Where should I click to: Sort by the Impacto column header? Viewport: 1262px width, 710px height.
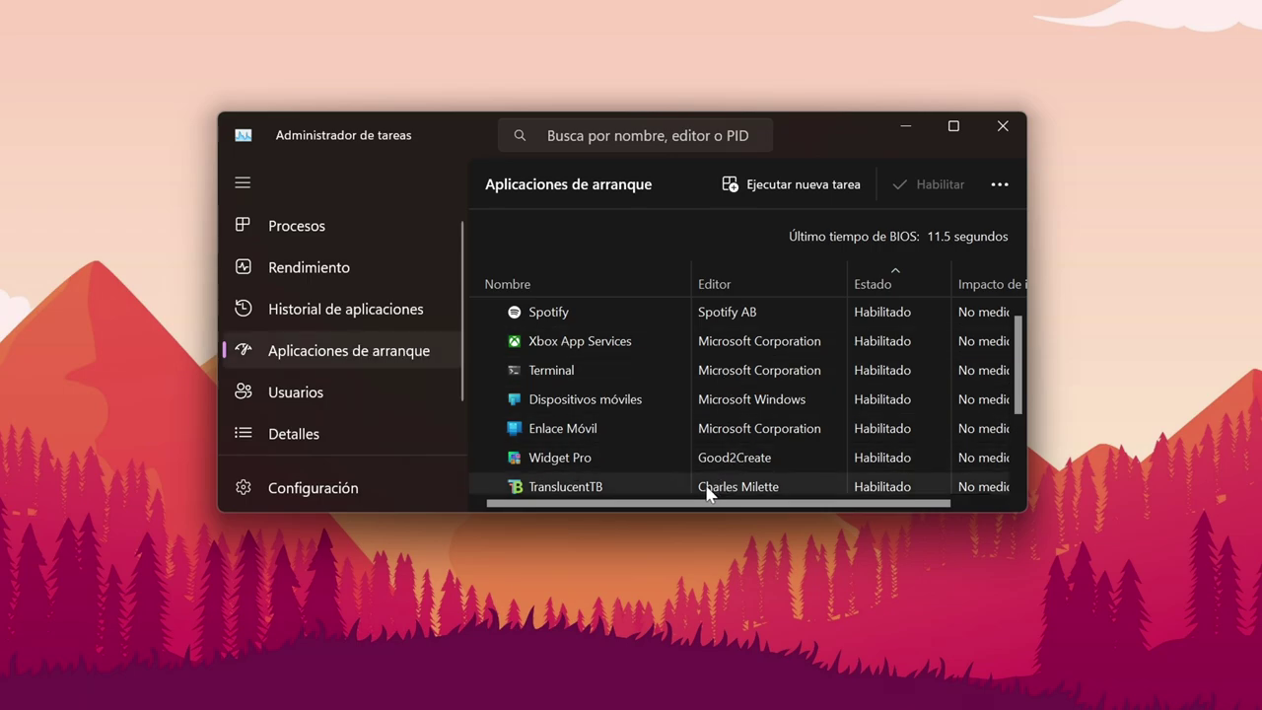coord(989,284)
